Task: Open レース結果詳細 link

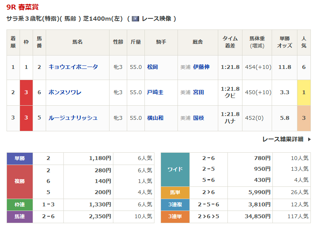Action: pyautogui.click(x=282, y=139)
